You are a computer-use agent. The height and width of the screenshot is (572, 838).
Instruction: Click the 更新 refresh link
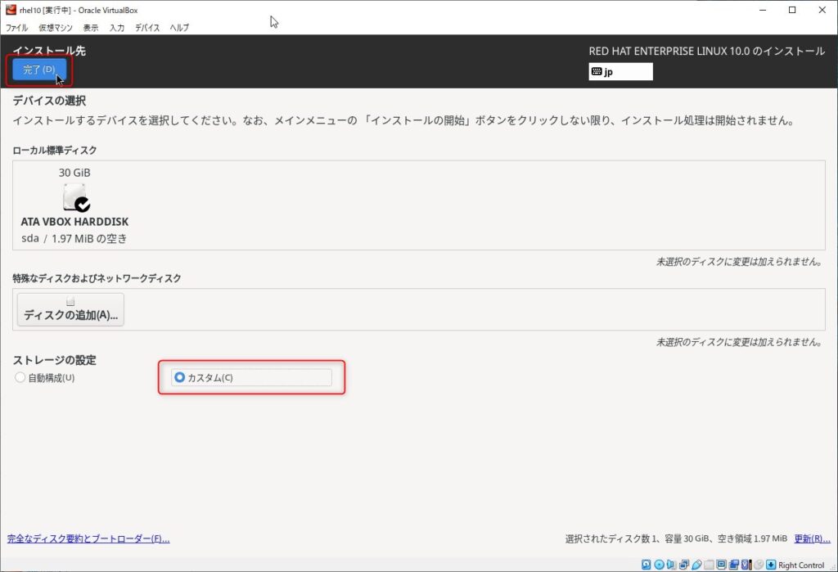coord(812,538)
